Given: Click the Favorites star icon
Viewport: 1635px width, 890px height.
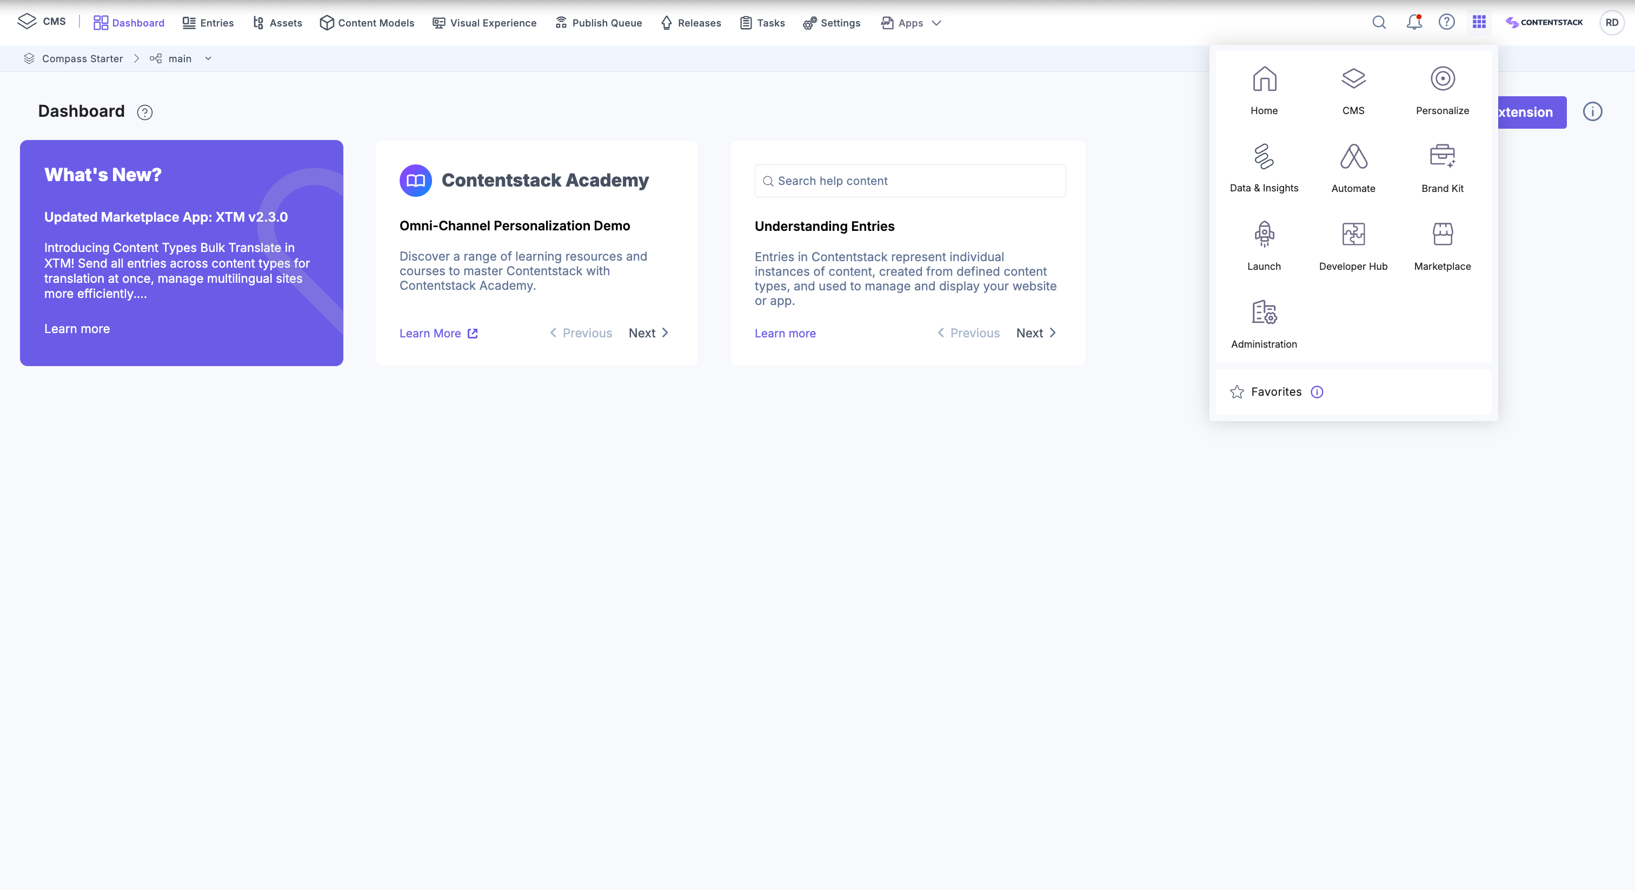Looking at the screenshot, I should tap(1237, 391).
